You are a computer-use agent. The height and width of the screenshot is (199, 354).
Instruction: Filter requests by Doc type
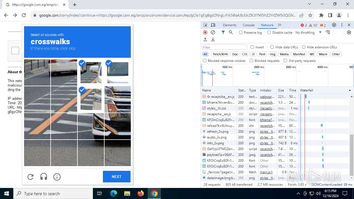(x=235, y=54)
